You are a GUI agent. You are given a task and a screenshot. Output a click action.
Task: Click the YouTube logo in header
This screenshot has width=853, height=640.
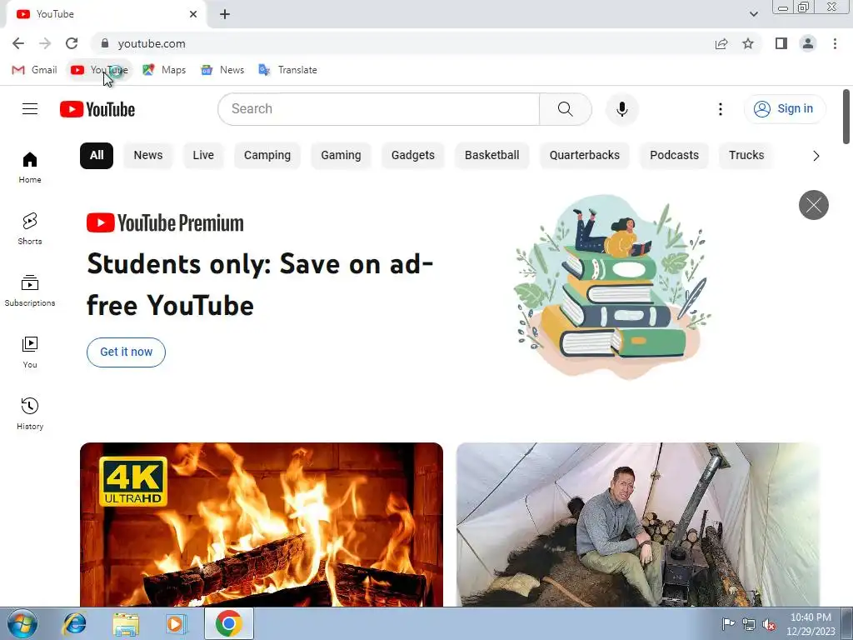click(x=97, y=109)
